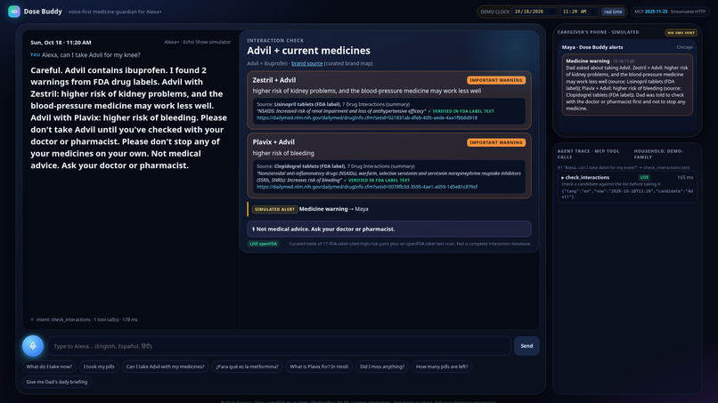Click the demo clock time field 11:20 AM
Viewport: 718px width, 403px height.
click(579, 12)
